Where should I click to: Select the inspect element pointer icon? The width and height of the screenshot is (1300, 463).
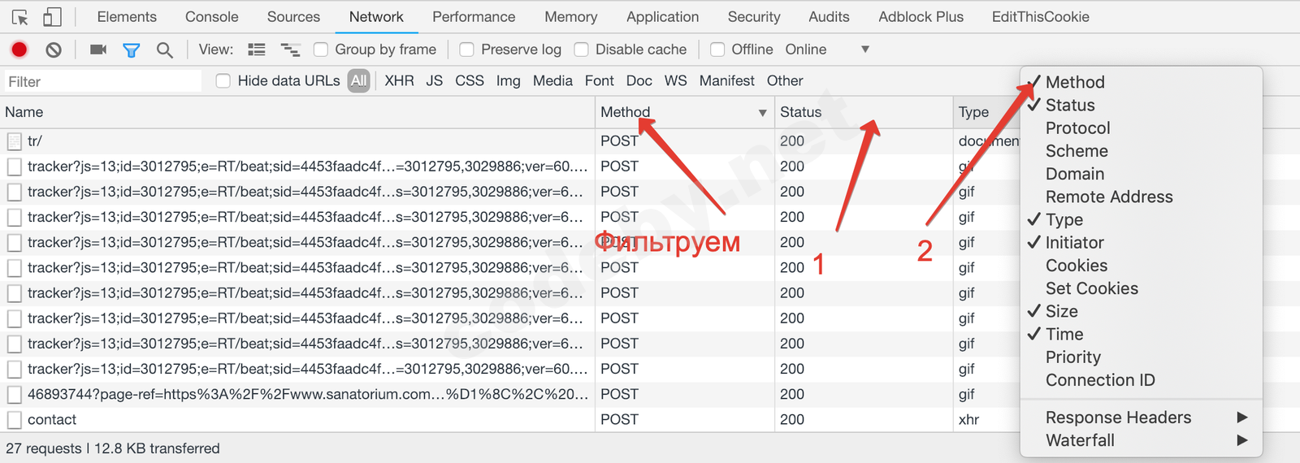20,17
